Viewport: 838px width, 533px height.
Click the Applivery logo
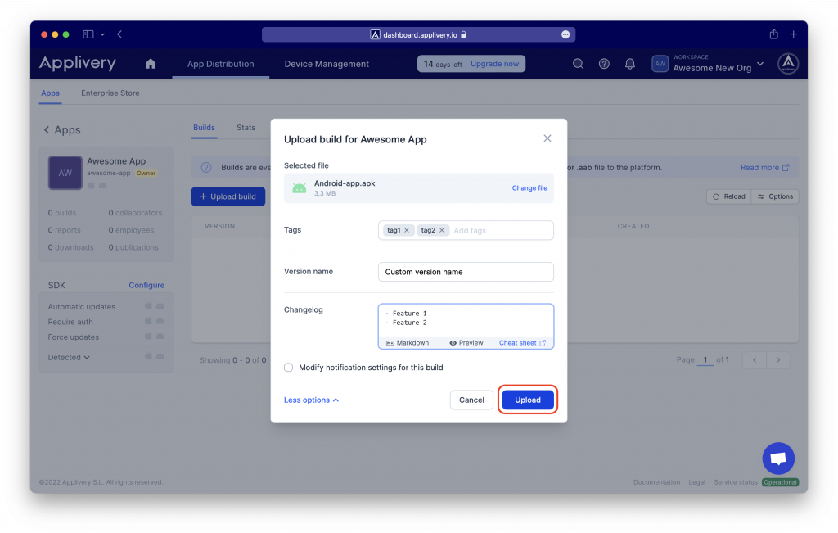tap(78, 63)
